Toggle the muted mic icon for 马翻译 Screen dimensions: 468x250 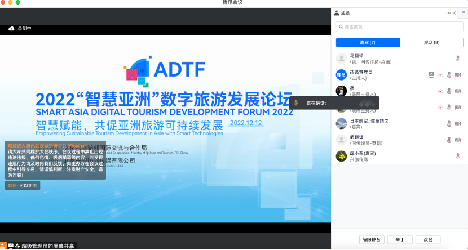coord(457,59)
